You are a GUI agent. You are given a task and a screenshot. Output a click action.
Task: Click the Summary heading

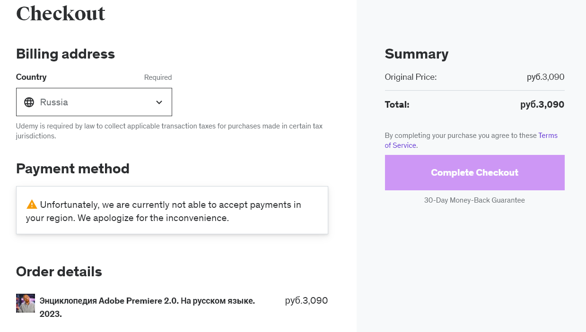coord(417,54)
